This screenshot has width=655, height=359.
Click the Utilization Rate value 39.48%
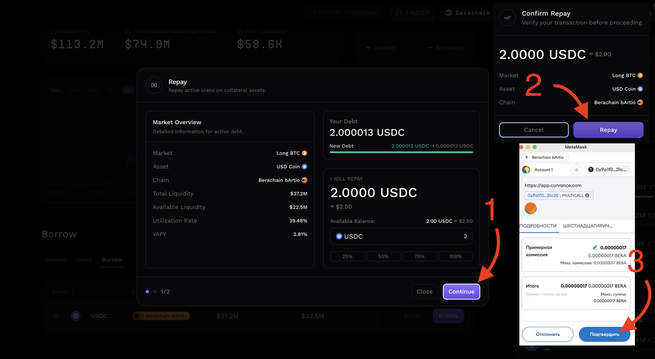coord(298,221)
